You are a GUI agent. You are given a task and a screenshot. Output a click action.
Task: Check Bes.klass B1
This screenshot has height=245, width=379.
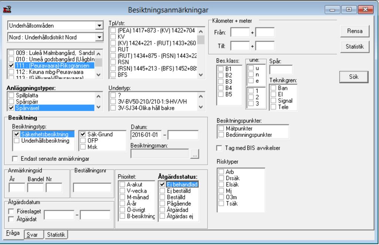click(221, 69)
